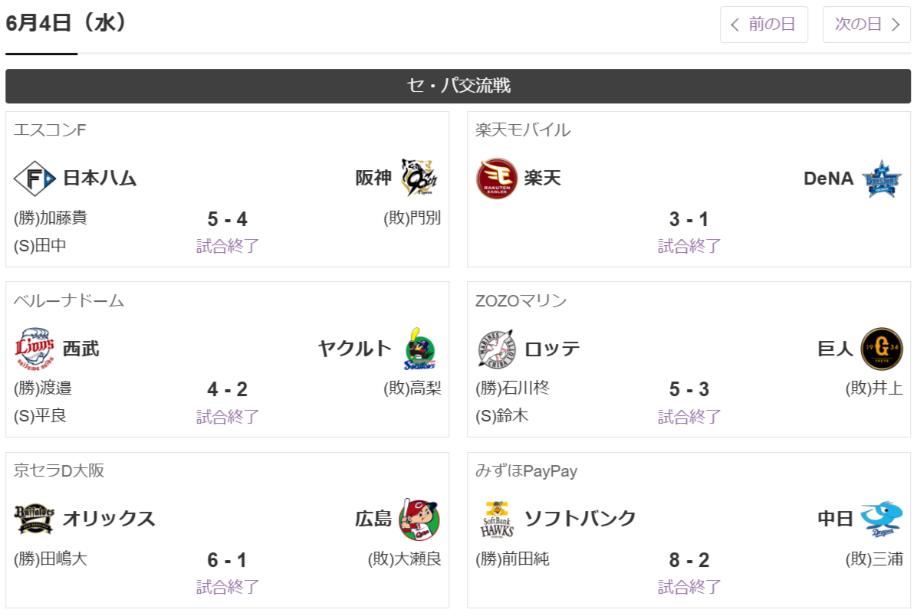Click the Hanshin Tigers team logo

pos(419,177)
